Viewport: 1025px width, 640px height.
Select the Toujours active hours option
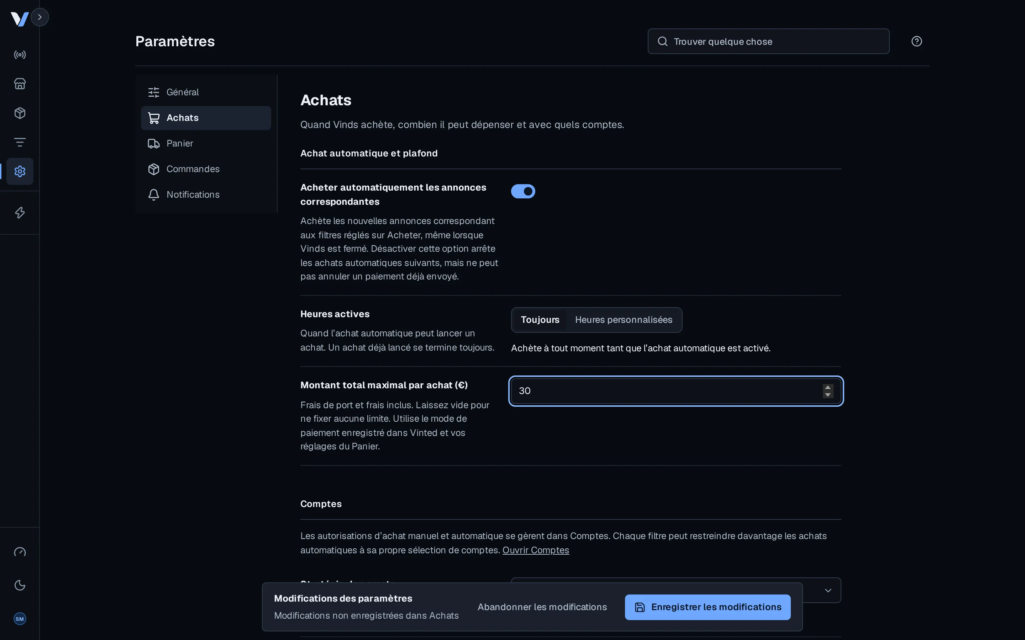coord(540,320)
